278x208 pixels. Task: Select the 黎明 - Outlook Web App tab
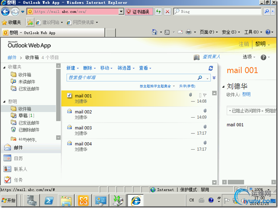point(53,33)
